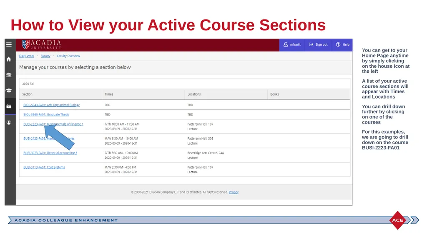Open the bank building icon in sidebar
The height and width of the screenshot is (239, 427).
(9, 75)
